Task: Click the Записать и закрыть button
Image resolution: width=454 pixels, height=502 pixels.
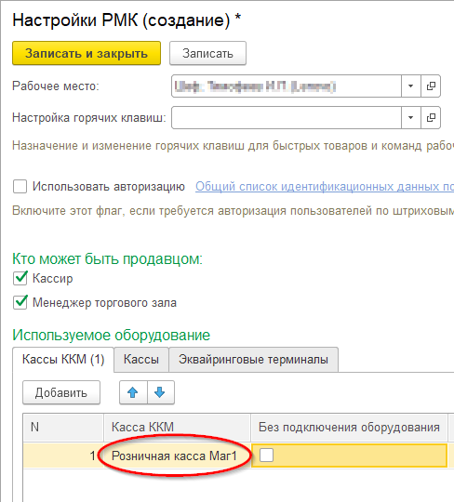Action: point(87,53)
